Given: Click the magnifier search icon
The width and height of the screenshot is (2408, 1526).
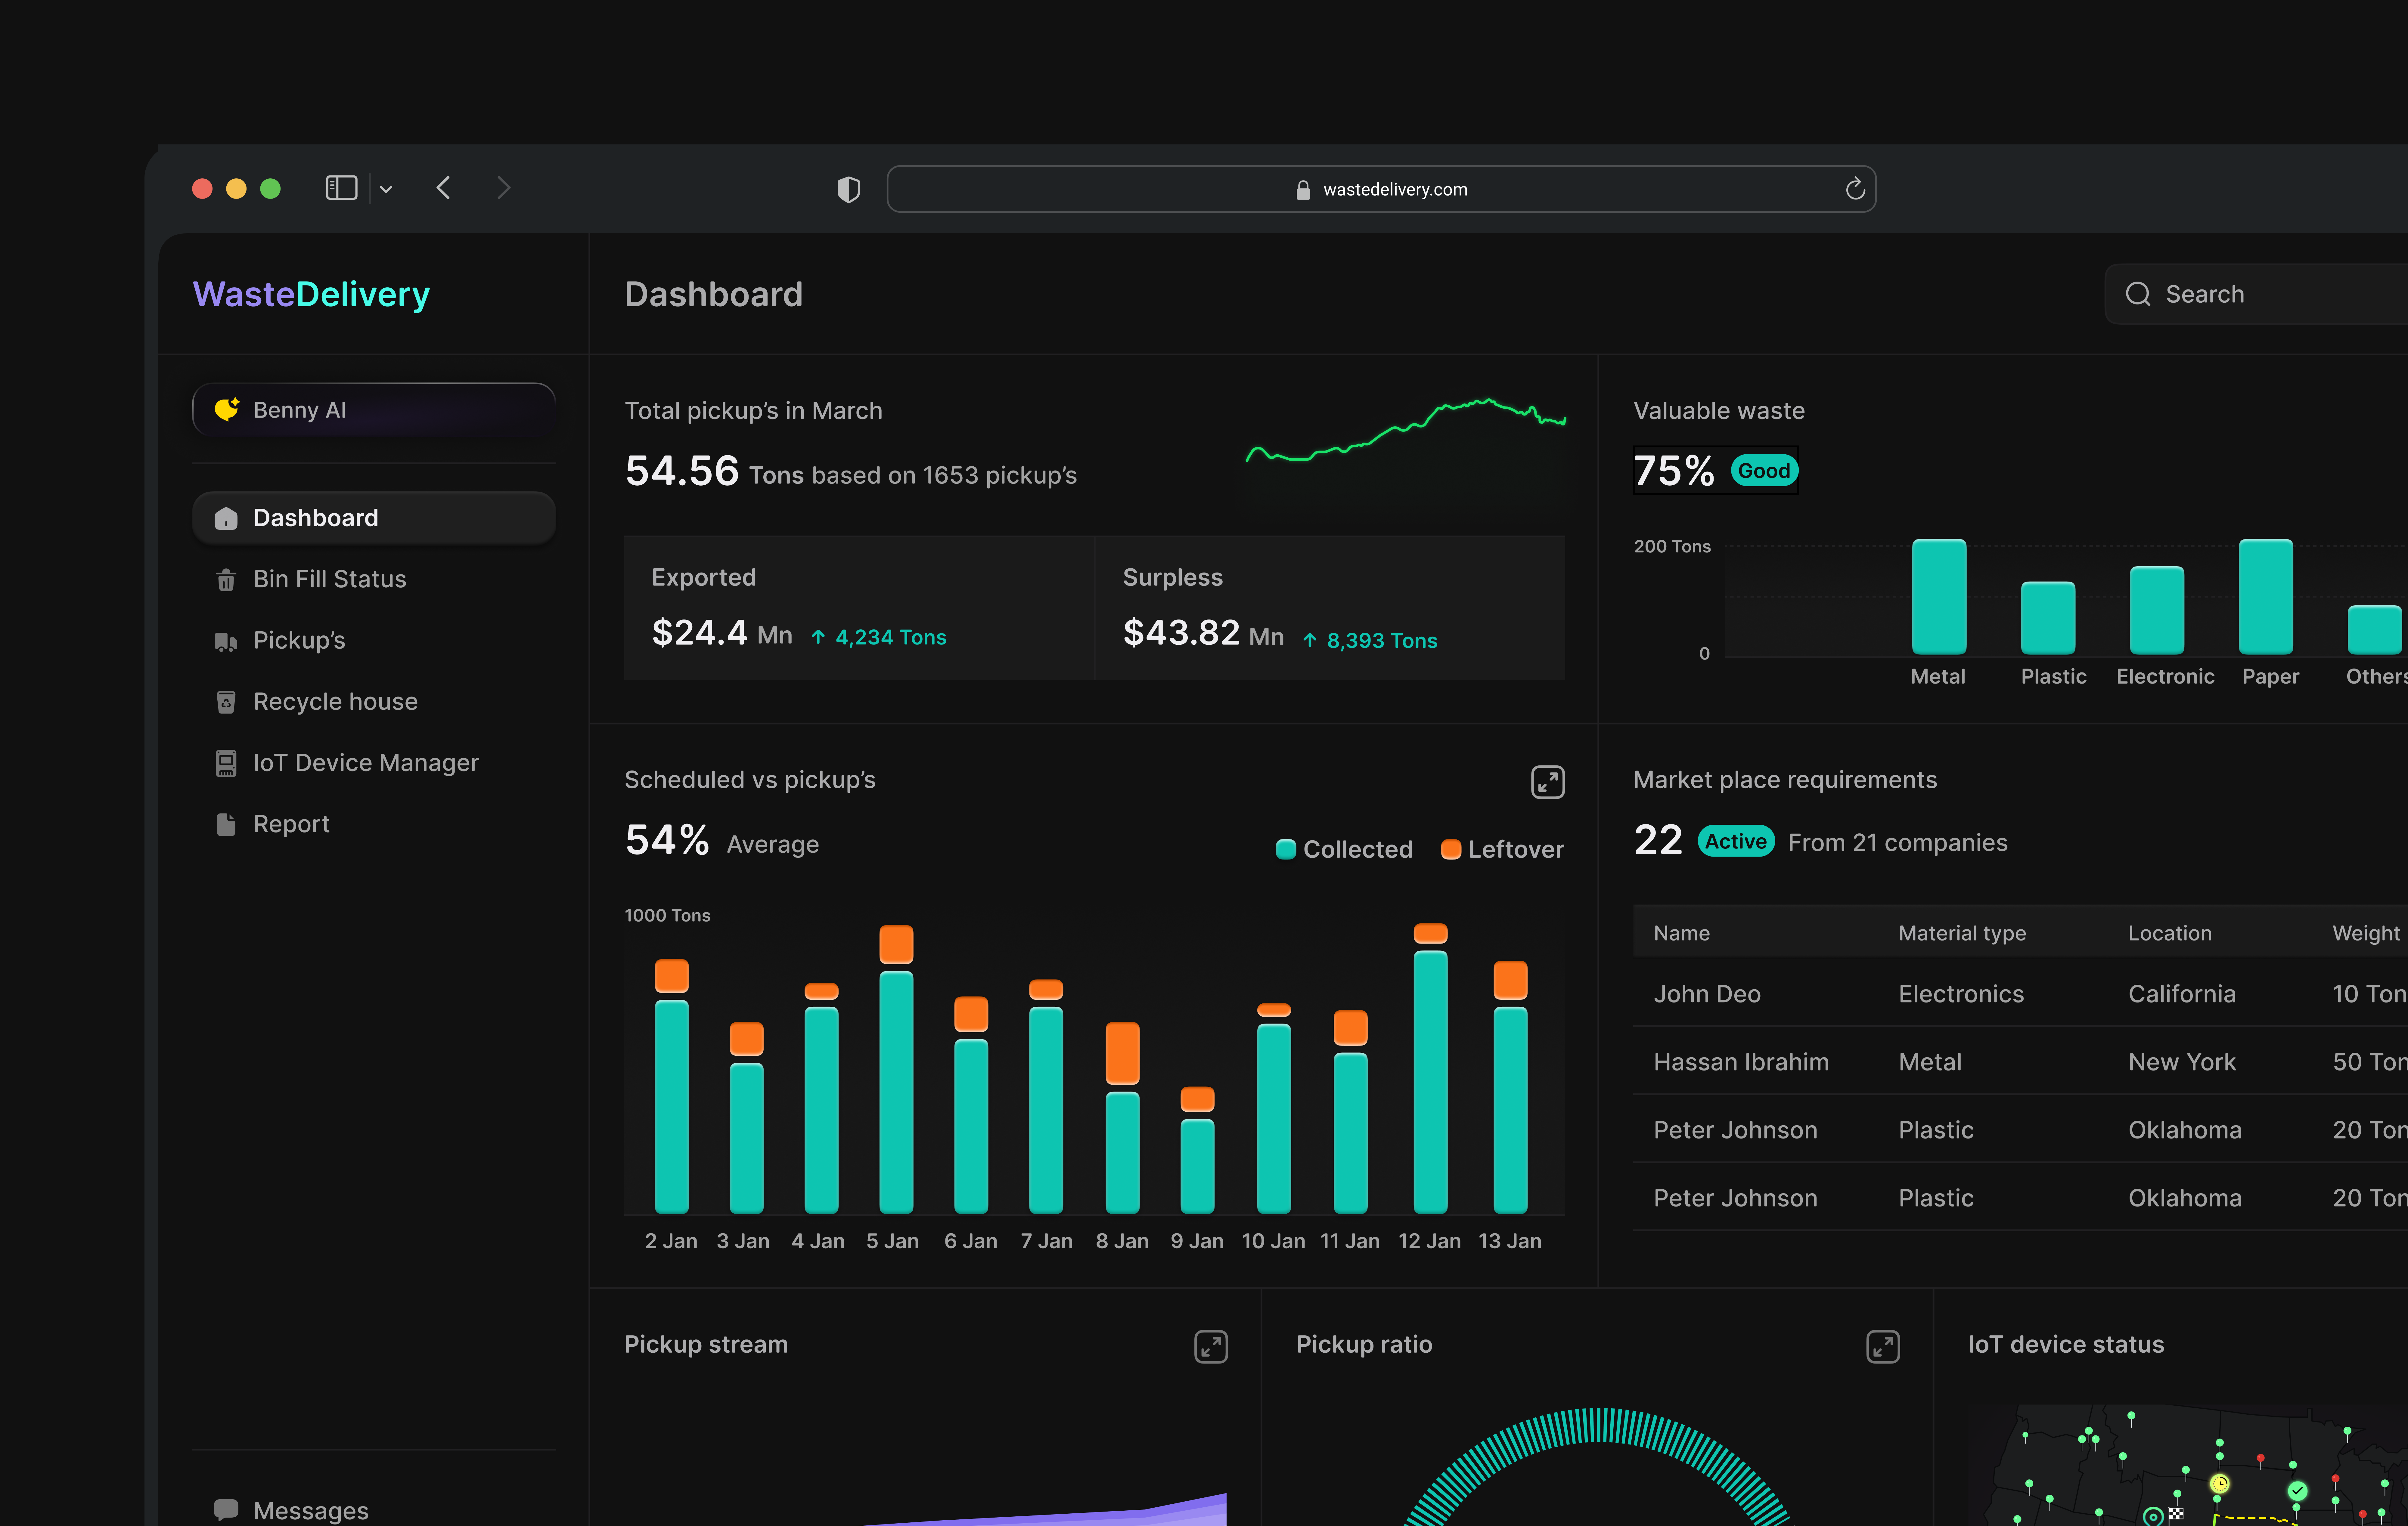Looking at the screenshot, I should click(2138, 294).
